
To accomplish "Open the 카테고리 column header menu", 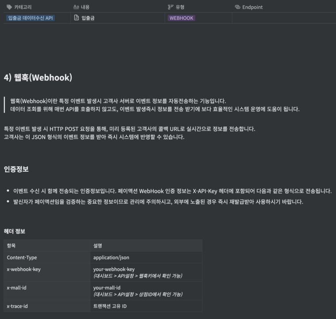I will (23, 7).
